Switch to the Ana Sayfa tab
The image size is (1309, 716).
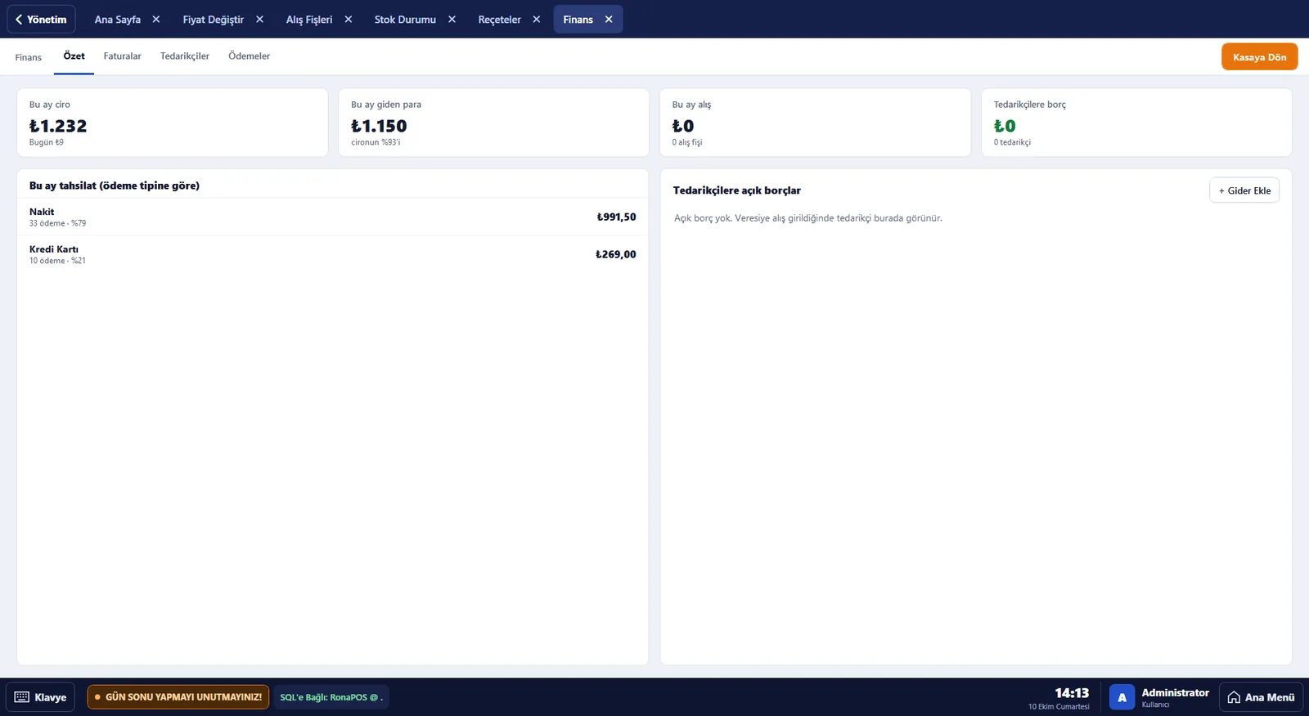point(118,20)
